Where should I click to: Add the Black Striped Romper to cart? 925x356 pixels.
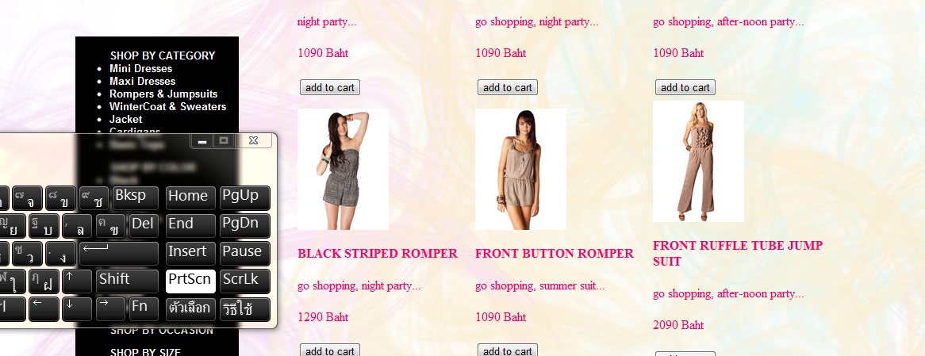click(x=330, y=350)
